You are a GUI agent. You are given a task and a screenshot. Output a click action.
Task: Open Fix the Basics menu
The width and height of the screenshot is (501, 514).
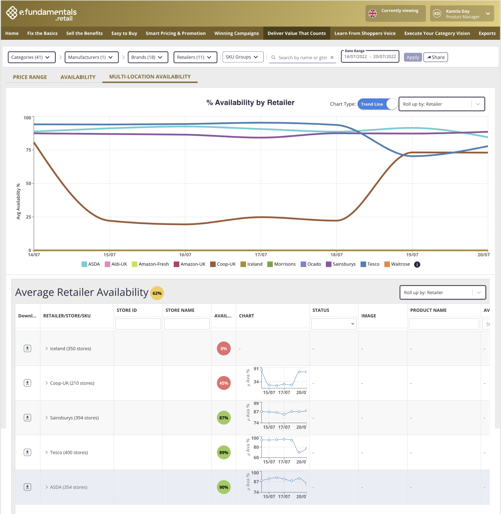(x=42, y=34)
